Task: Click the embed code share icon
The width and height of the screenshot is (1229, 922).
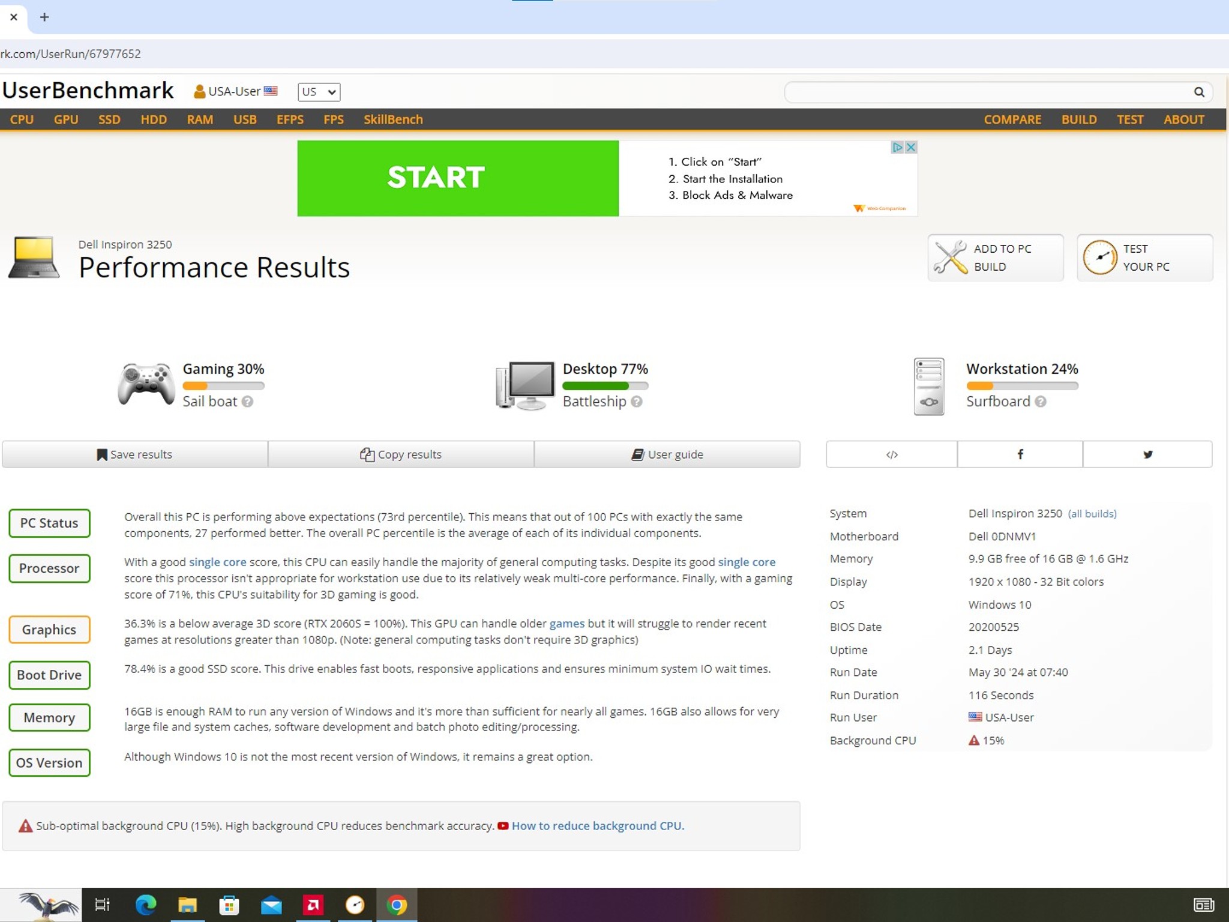Action: tap(892, 454)
